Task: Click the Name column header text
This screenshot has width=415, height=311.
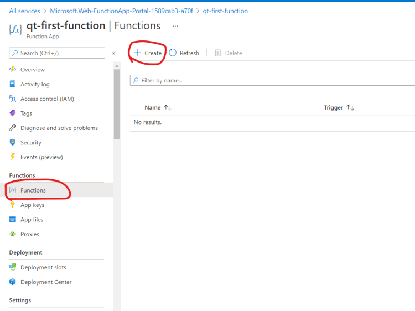Action: [153, 107]
